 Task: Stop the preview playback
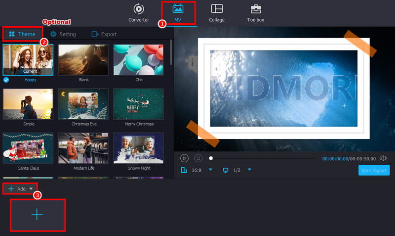[x=198, y=158]
